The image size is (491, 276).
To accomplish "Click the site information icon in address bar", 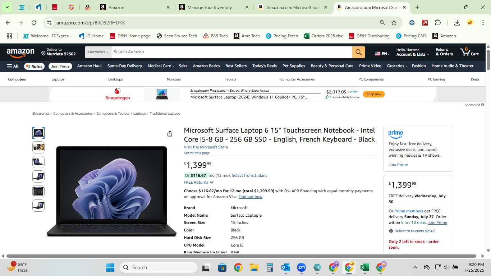I will [49, 23].
